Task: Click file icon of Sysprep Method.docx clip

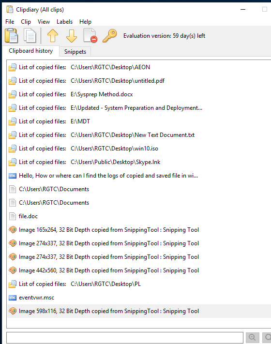Action: click(13, 94)
